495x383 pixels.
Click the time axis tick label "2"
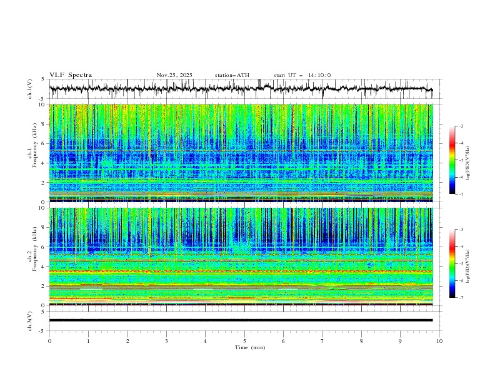127,341
